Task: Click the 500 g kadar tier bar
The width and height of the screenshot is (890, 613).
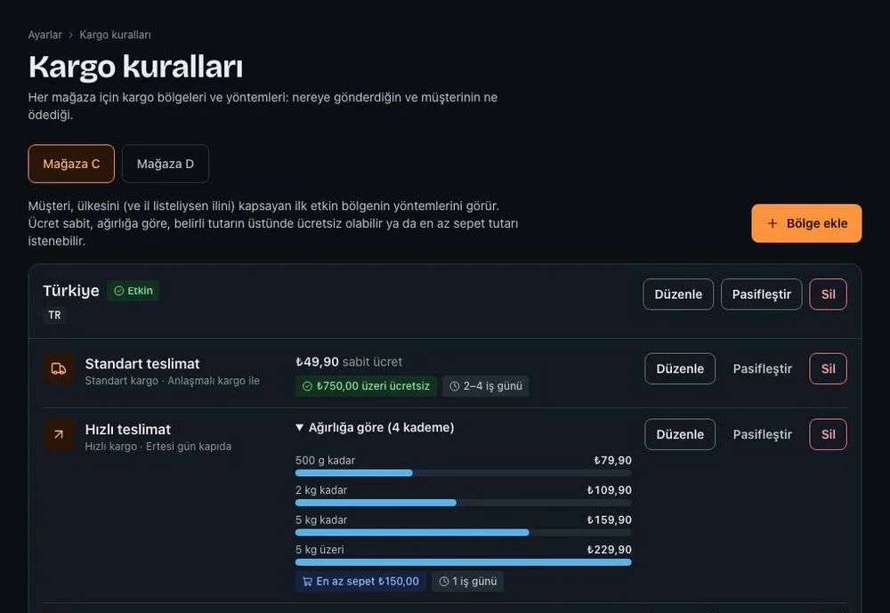Action: pos(463,472)
